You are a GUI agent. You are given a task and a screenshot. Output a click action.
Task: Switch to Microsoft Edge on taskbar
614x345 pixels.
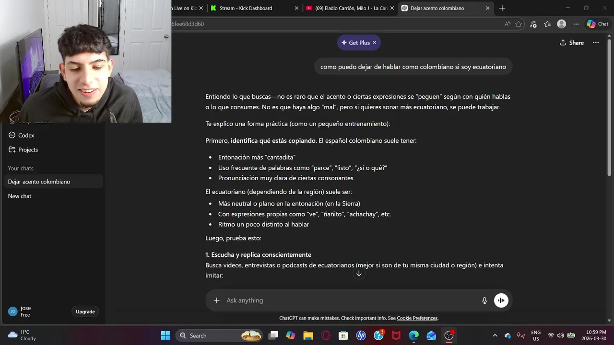(x=414, y=335)
